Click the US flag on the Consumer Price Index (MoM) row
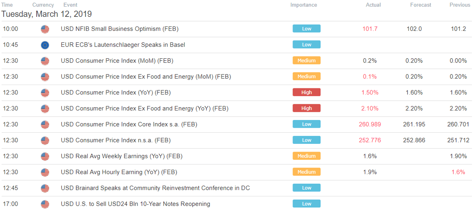474x212 pixels. pos(45,61)
